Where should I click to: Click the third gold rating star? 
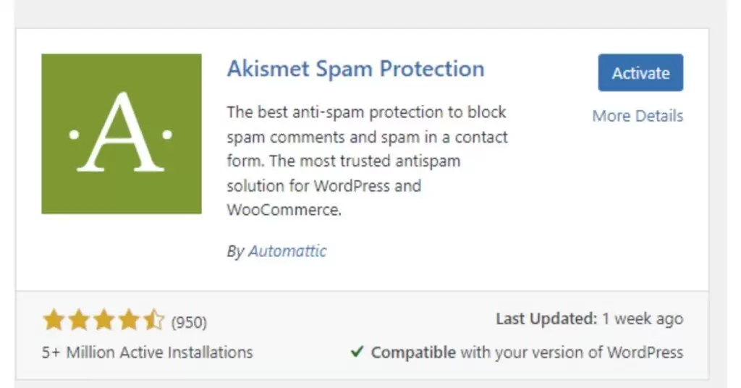[x=104, y=320]
